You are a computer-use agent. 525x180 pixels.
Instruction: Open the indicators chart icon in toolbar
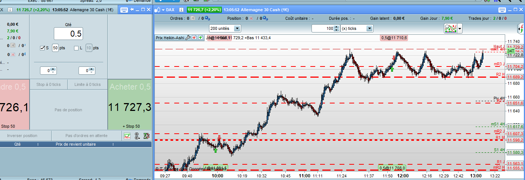450,28
